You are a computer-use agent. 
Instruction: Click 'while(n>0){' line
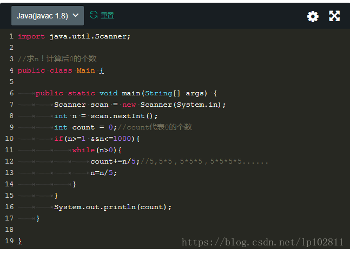97,150
